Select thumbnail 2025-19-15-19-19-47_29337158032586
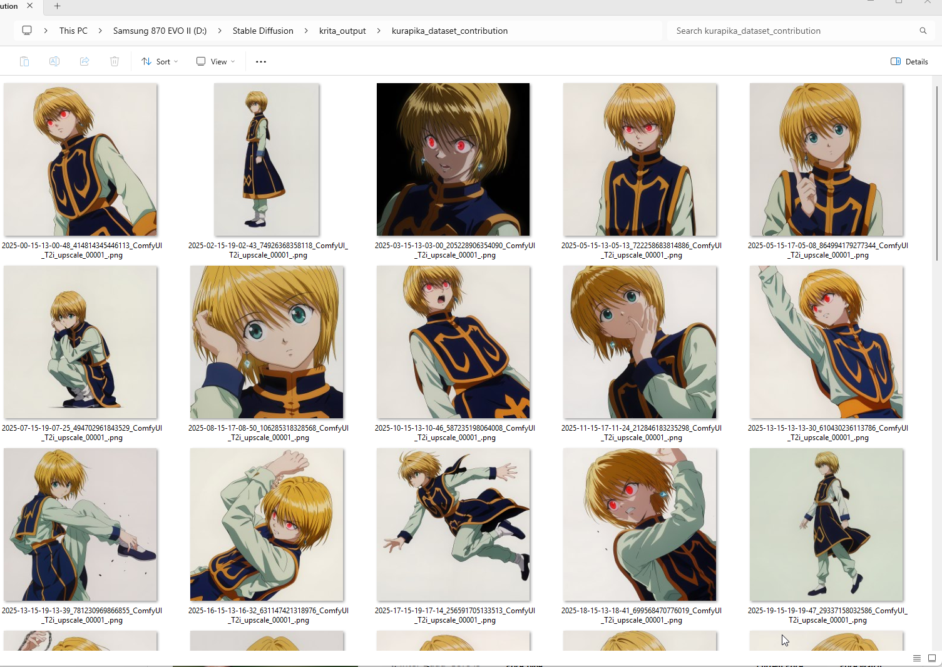Screen dimensions: 942x667 coord(826,524)
